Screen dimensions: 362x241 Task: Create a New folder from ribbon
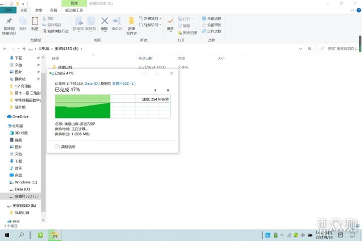point(132,26)
